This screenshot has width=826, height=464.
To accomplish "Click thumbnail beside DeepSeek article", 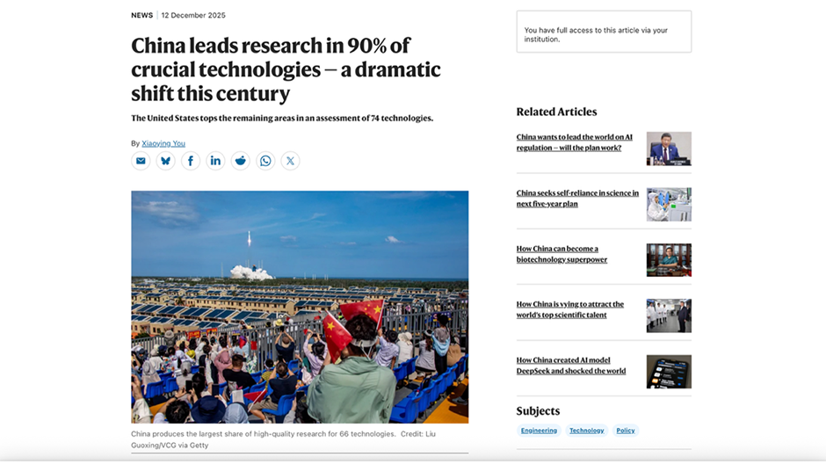I will click(x=669, y=372).
